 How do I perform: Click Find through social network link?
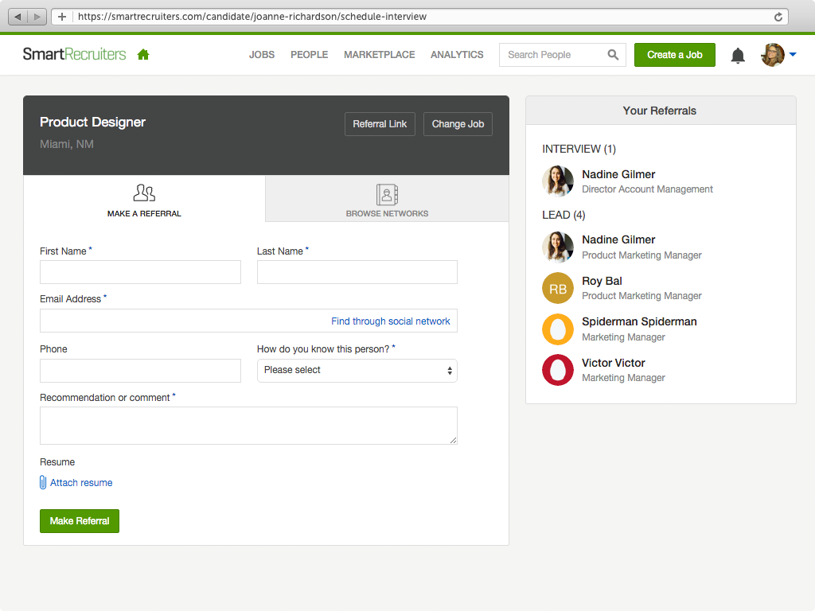click(x=391, y=321)
